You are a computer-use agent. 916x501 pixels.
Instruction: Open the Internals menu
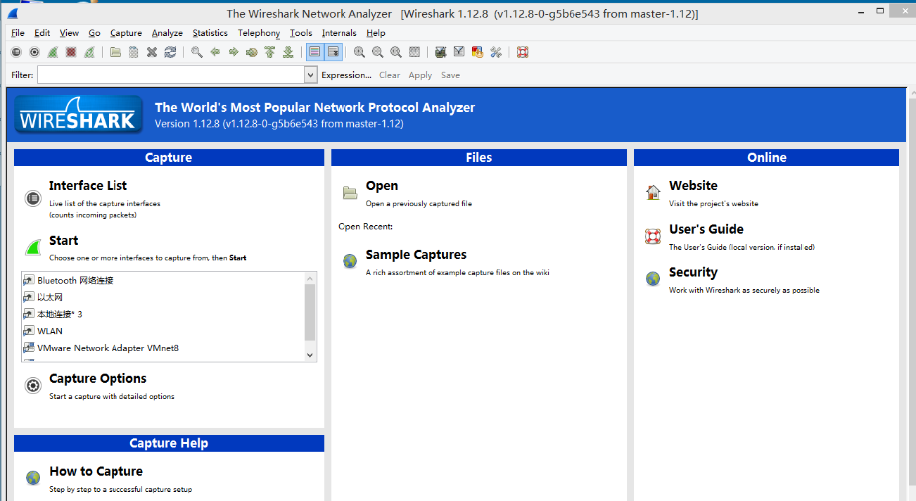(339, 33)
